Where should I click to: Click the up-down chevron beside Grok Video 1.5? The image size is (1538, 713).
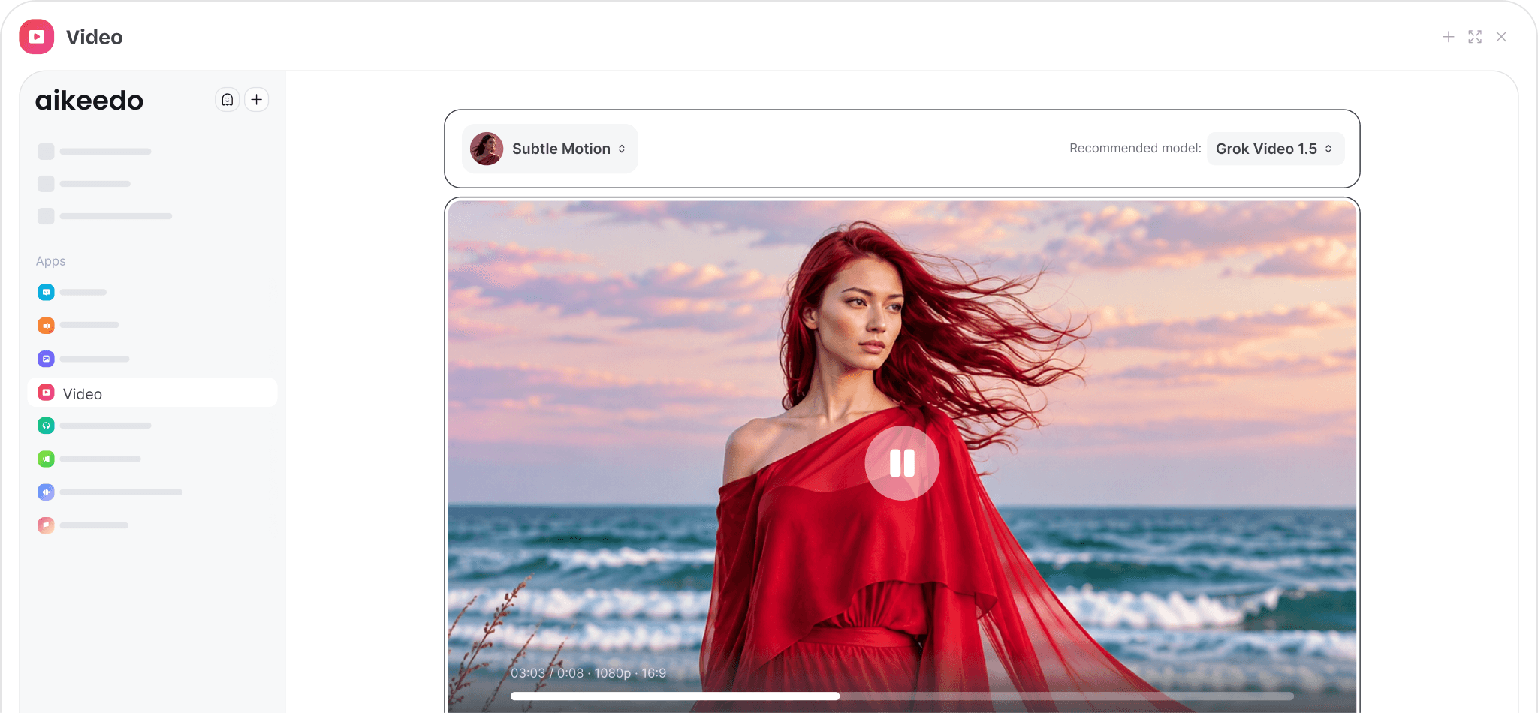pyautogui.click(x=1328, y=149)
